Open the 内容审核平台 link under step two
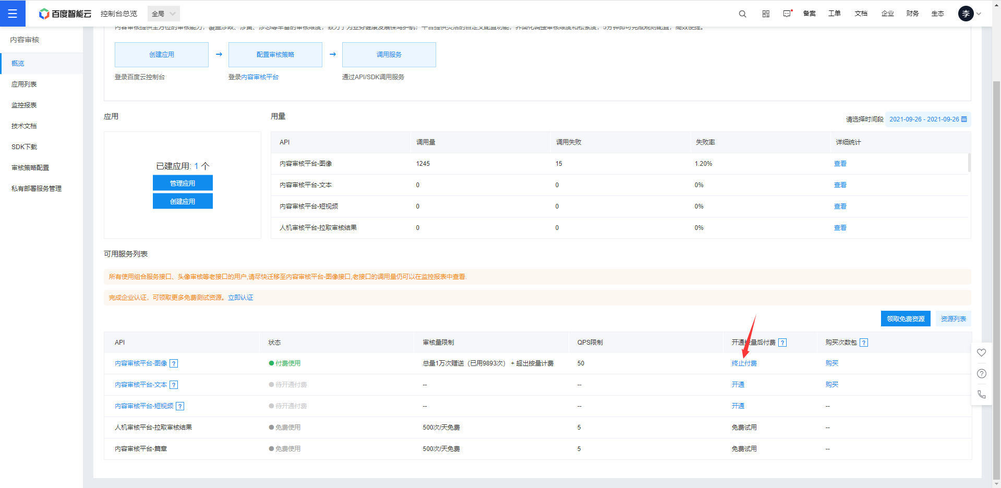This screenshot has height=488, width=1001. click(260, 77)
